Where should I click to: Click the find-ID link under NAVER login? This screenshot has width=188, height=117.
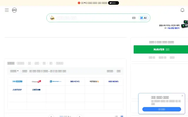(x=152, y=58)
